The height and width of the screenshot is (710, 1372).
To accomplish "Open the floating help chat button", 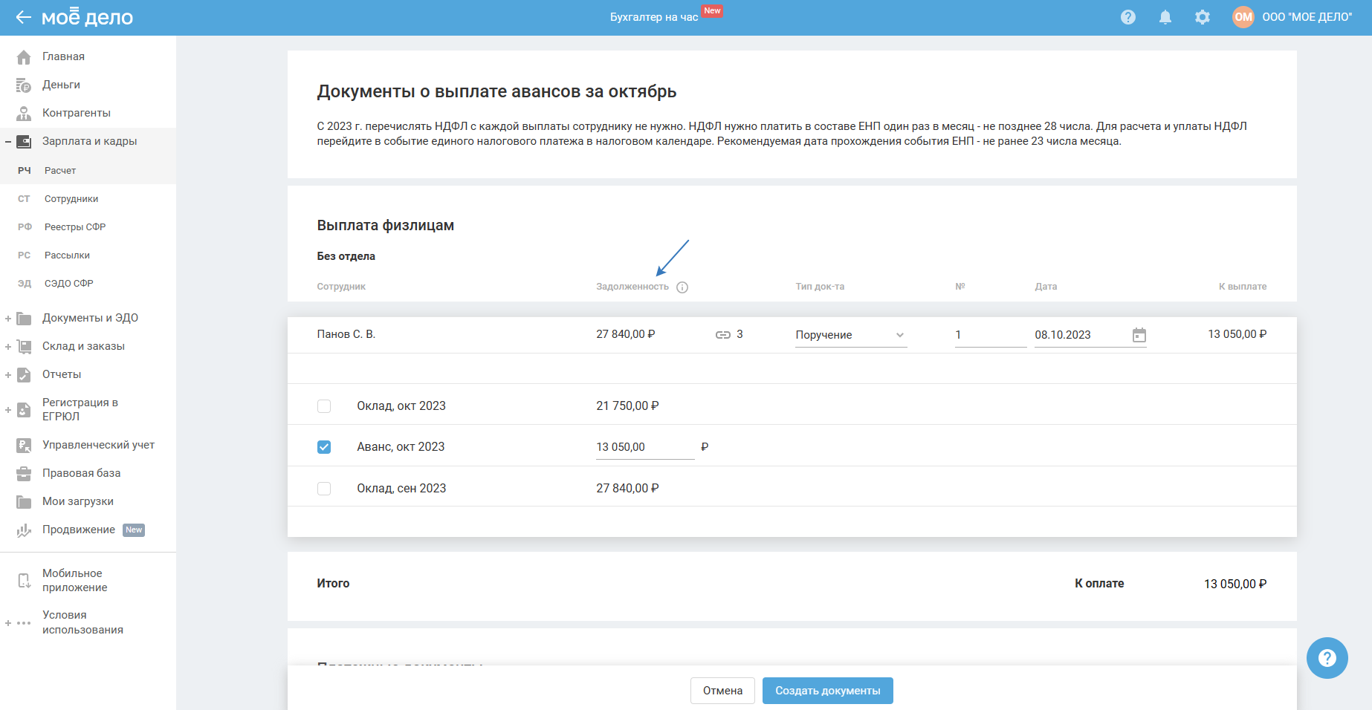I will [x=1327, y=658].
